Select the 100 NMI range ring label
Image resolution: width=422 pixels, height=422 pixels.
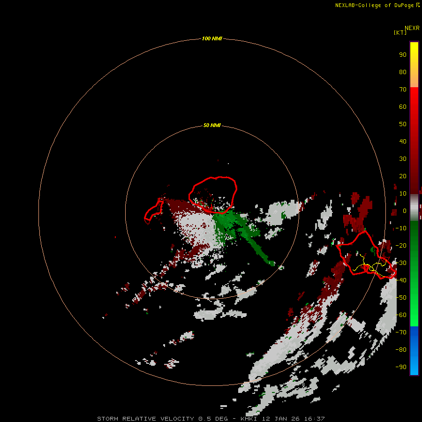tap(212, 38)
